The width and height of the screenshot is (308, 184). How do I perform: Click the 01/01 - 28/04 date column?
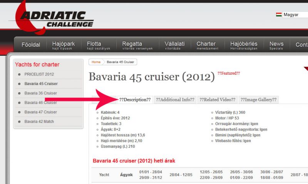[151, 175]
